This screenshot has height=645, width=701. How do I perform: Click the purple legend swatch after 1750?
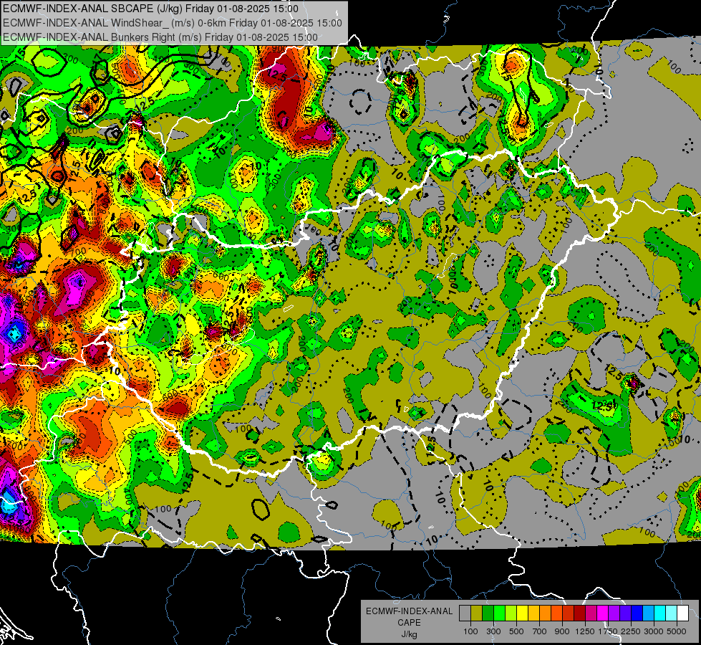pos(614,613)
